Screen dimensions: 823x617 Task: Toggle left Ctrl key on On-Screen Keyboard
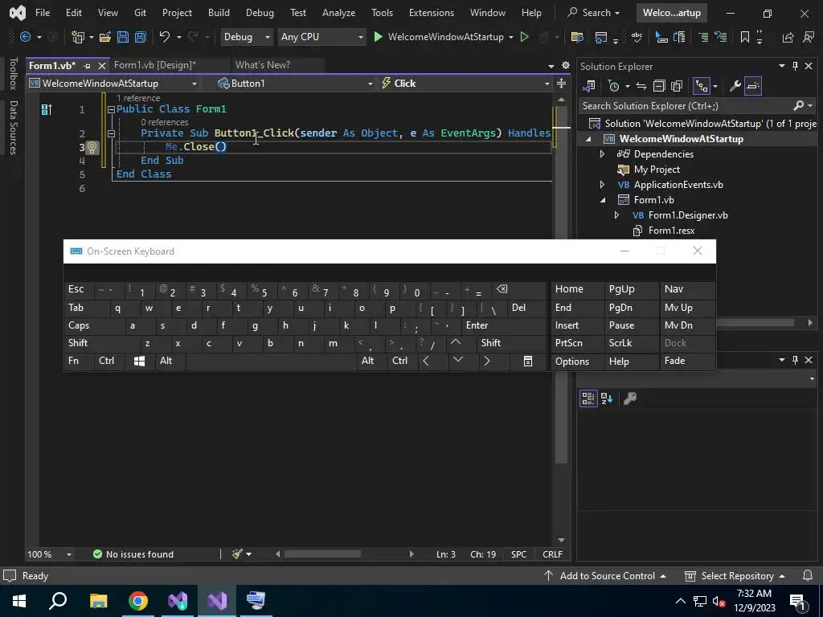point(109,361)
